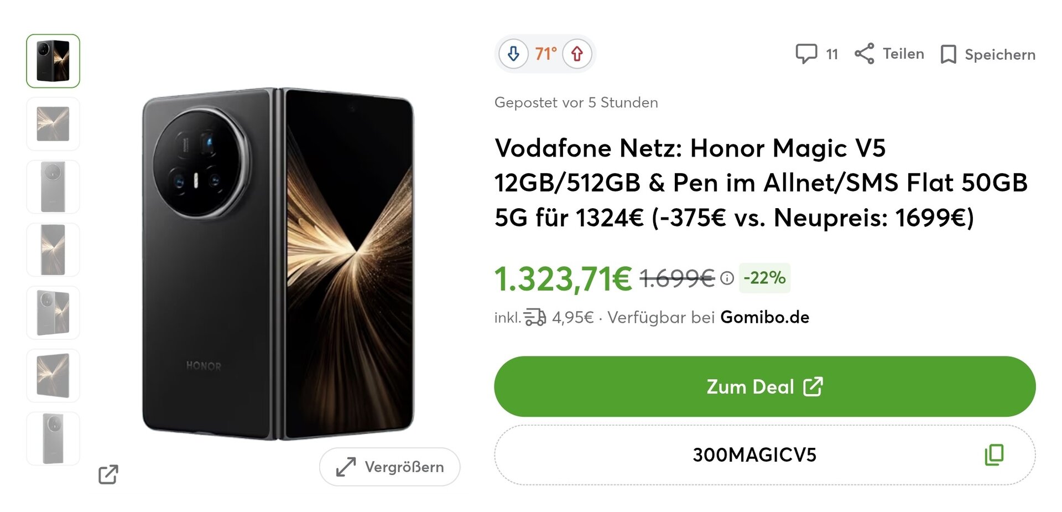This screenshot has height=512, width=1062.
Task: Select the sixth angled screen thumbnail
Action: (53, 376)
